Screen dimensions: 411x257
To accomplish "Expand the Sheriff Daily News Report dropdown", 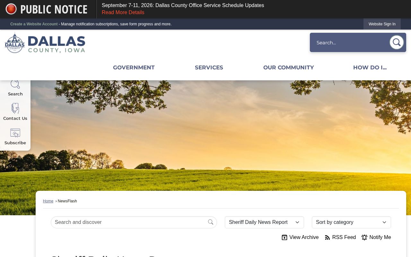I will [x=264, y=222].
